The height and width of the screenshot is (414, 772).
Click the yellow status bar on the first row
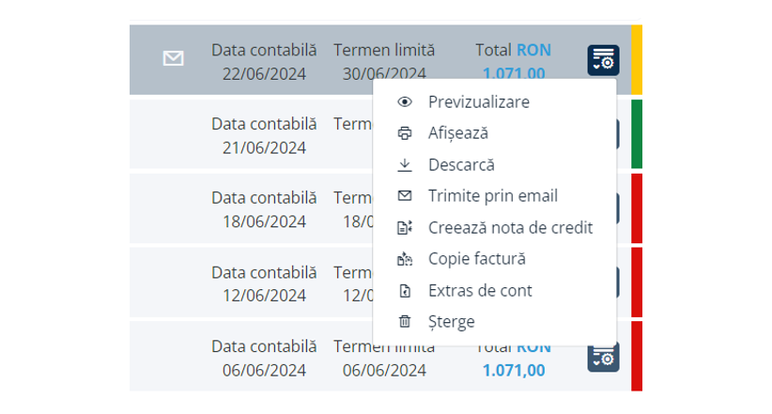[x=636, y=59]
